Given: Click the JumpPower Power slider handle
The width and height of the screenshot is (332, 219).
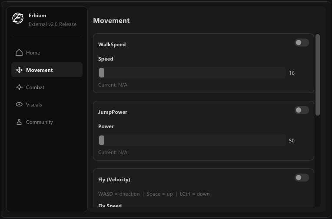Looking at the screenshot, I should pos(102,140).
